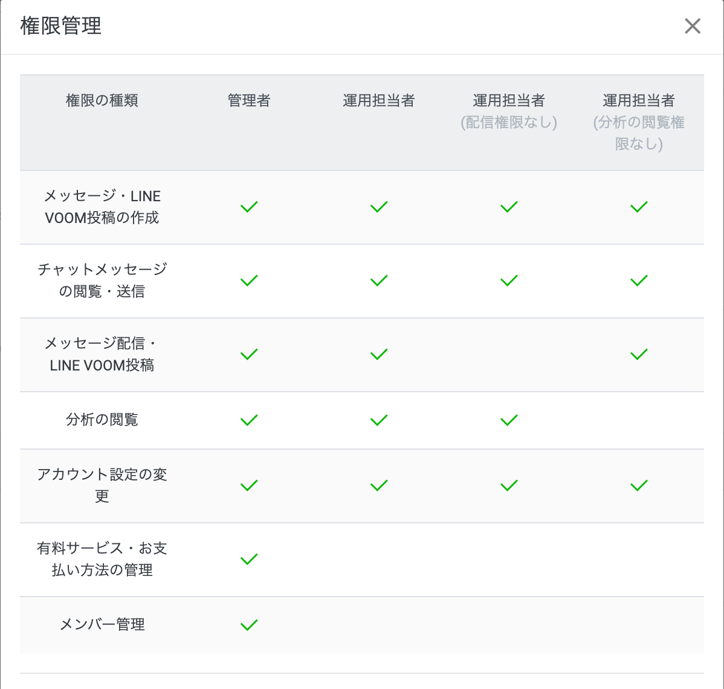The height and width of the screenshot is (689, 724).
Task: Toggle the 配信権限なし checkmark for 分析の閲覧
Action: (508, 420)
